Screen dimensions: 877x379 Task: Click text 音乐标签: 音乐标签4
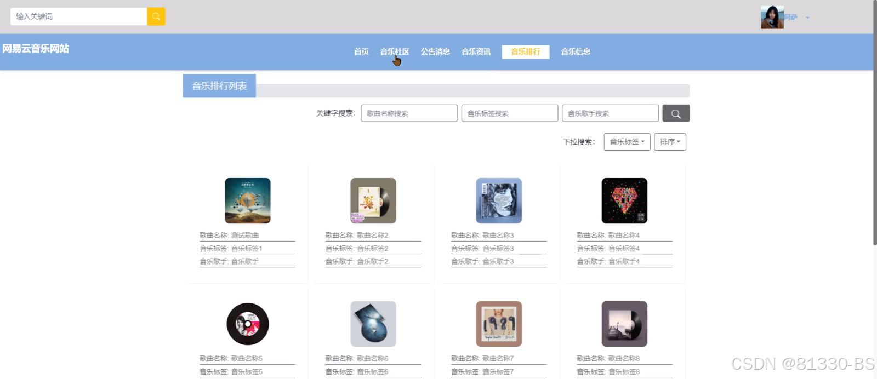pos(608,249)
